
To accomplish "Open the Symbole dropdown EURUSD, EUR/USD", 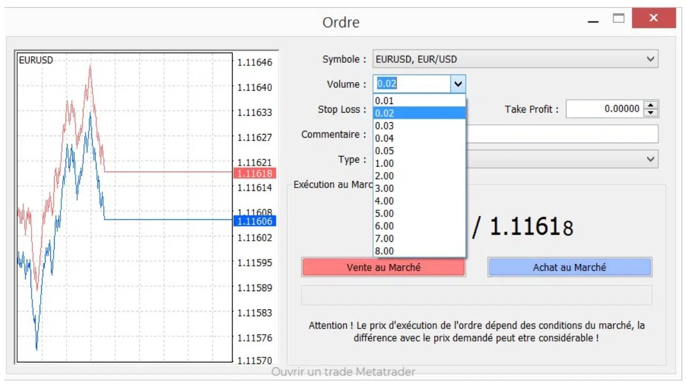I will coord(516,59).
